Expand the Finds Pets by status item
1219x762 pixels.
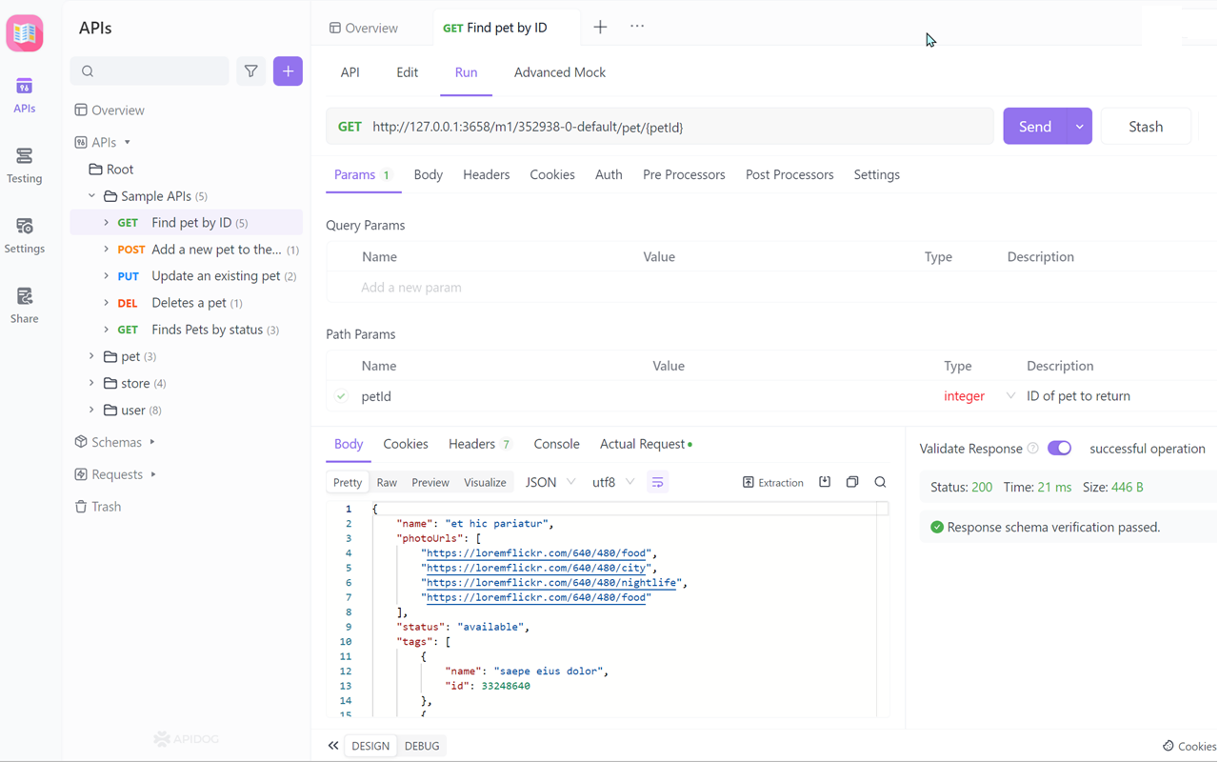click(x=106, y=330)
